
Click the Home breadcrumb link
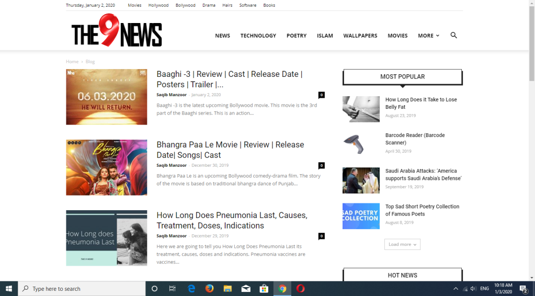pyautogui.click(x=72, y=62)
